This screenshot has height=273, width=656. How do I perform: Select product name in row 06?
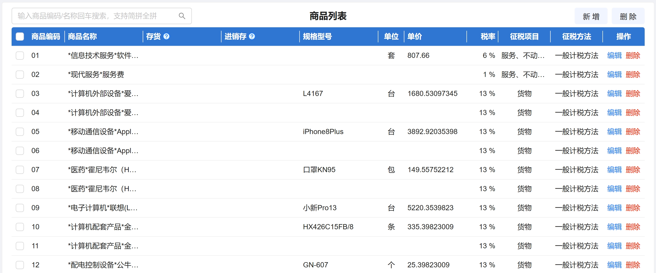click(103, 151)
